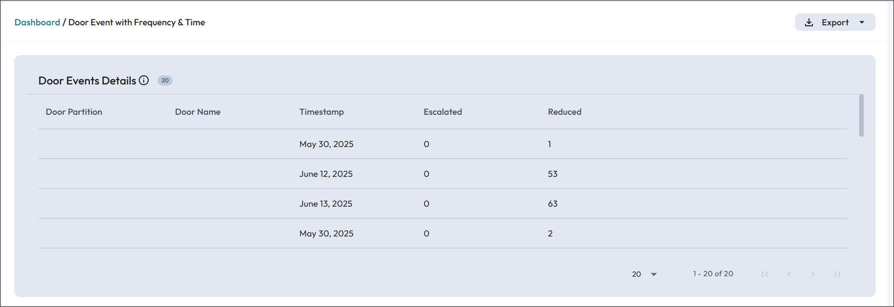Sort by the Door Name column header

[x=198, y=112]
